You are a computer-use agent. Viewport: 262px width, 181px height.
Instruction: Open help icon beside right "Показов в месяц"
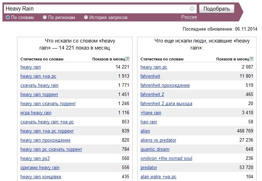pos(251,59)
